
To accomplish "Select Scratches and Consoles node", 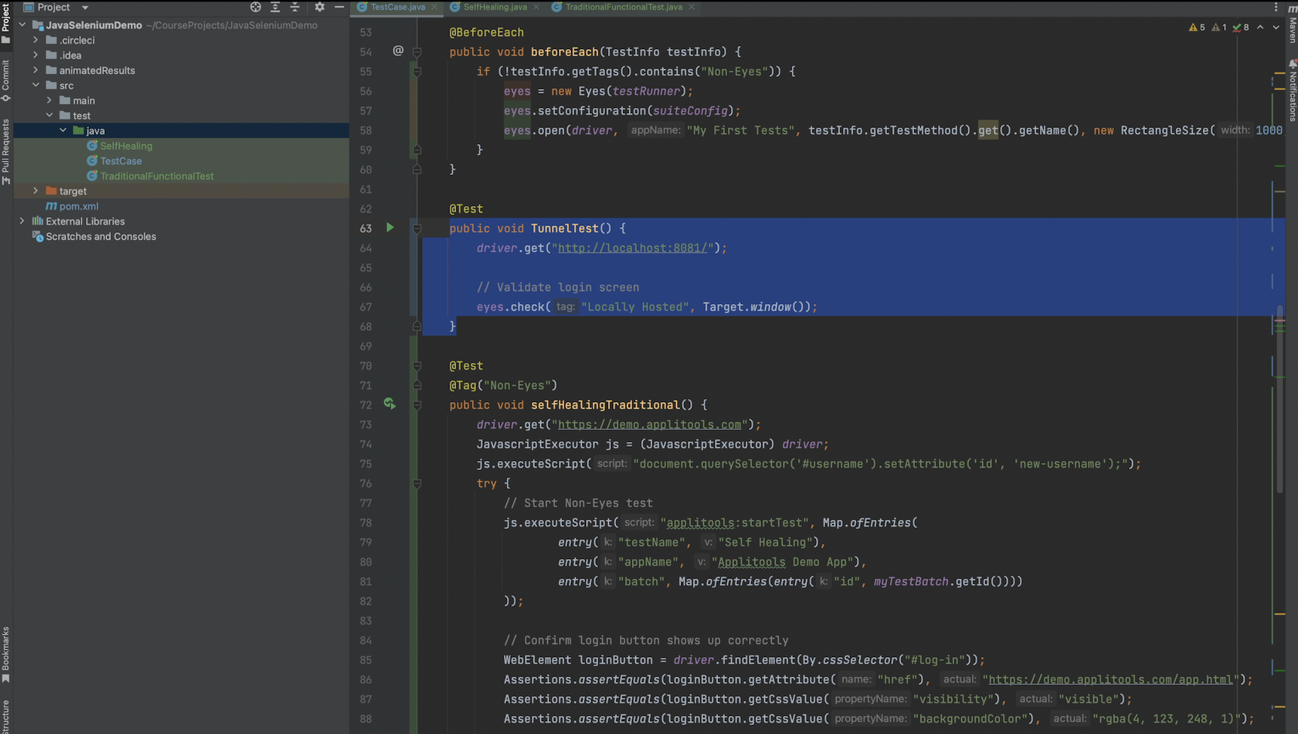I will click(x=100, y=236).
